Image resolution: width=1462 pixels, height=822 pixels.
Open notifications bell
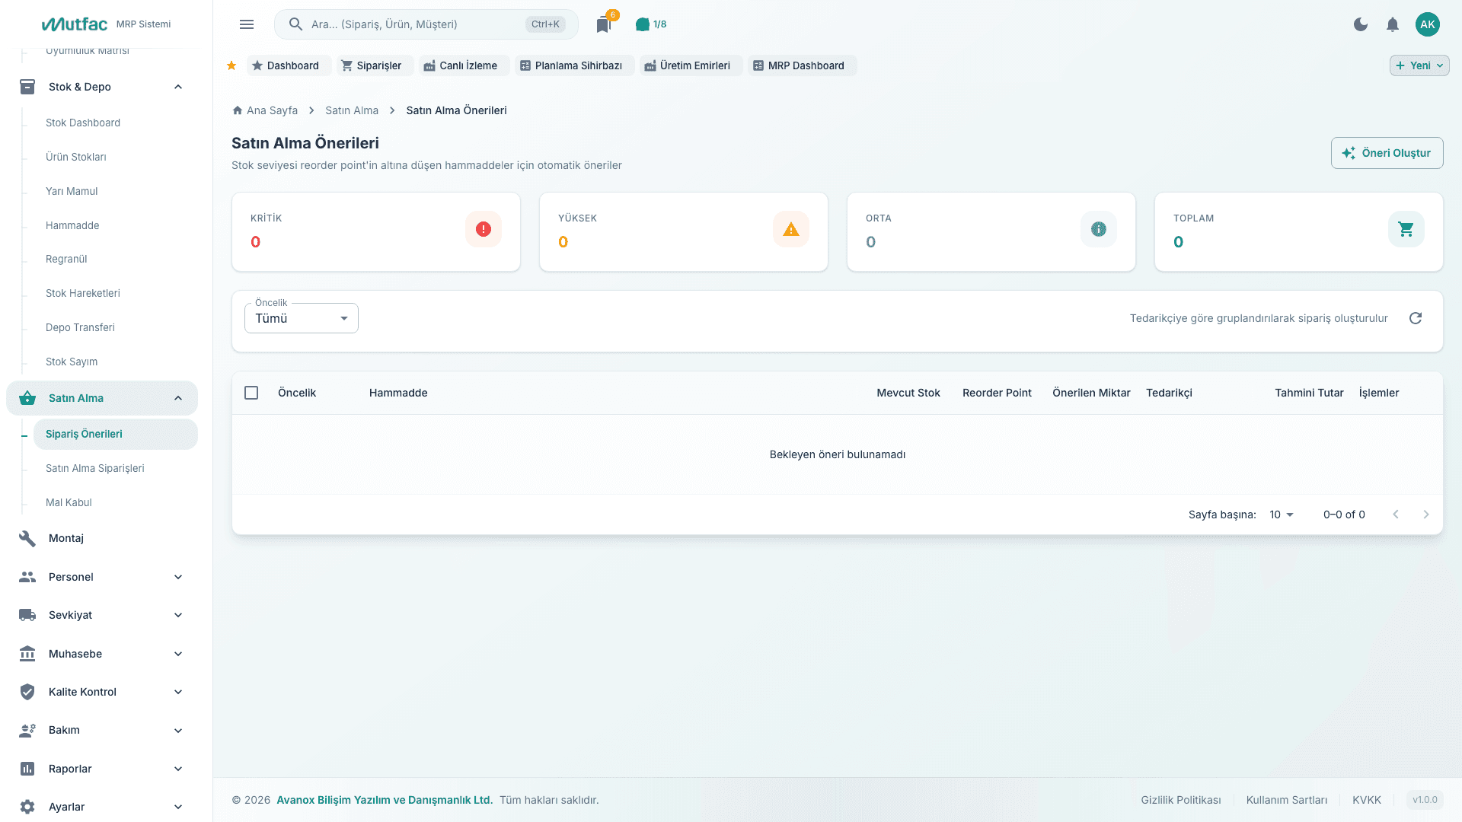tap(1393, 24)
